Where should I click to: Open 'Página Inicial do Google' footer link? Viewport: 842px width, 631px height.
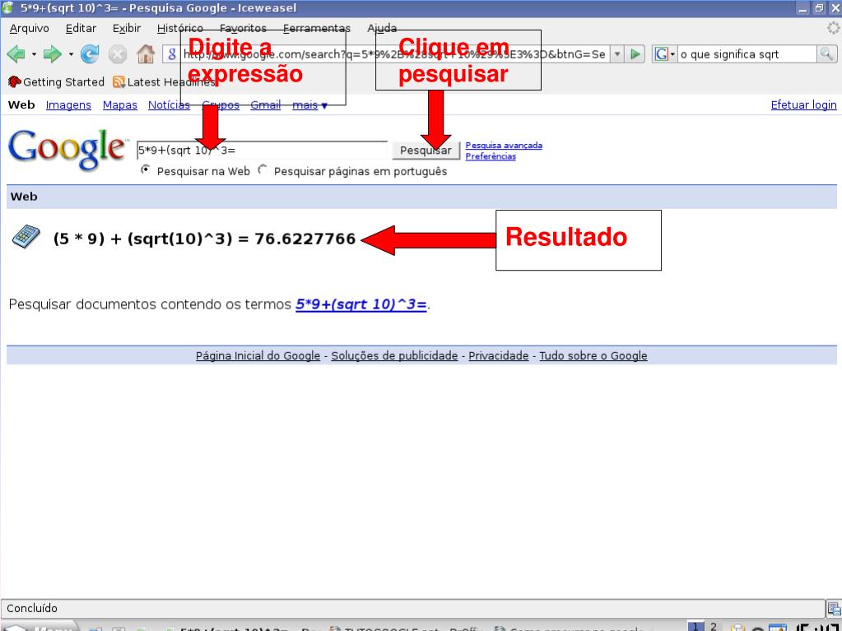point(258,355)
